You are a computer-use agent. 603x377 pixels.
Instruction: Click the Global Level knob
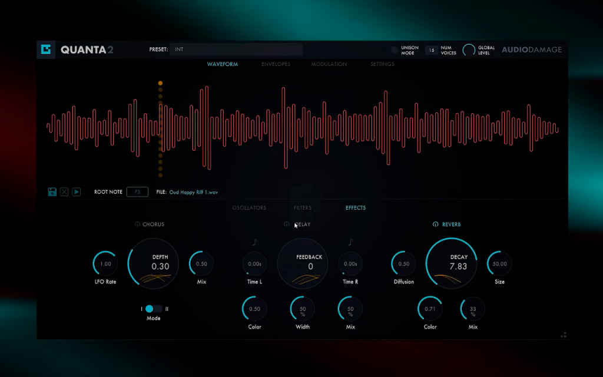(x=469, y=50)
